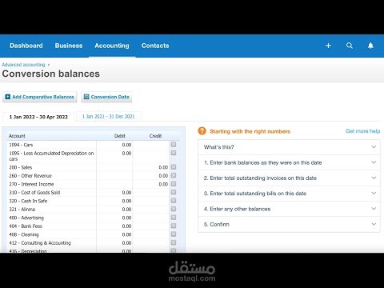This screenshot has height=288, width=384.
Task: Click the Conversion Date button
Action: (x=106, y=97)
